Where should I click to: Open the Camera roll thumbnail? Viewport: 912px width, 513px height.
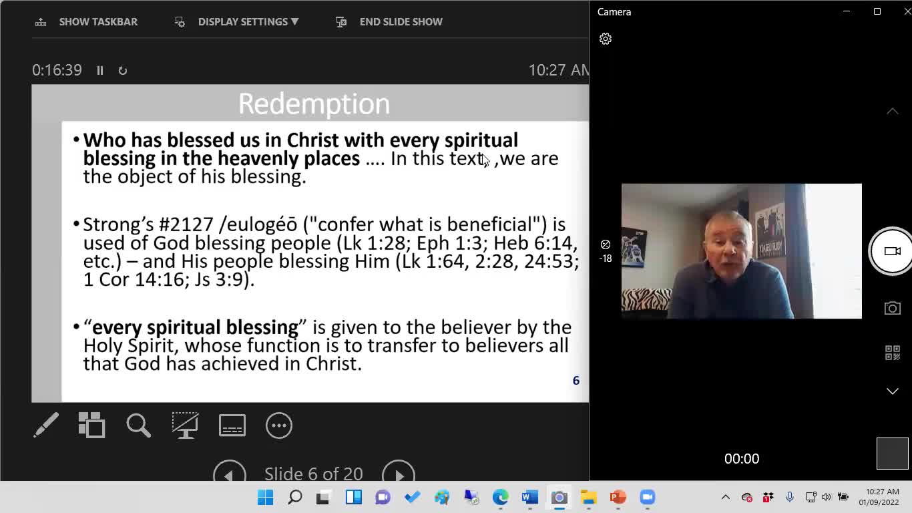click(893, 454)
